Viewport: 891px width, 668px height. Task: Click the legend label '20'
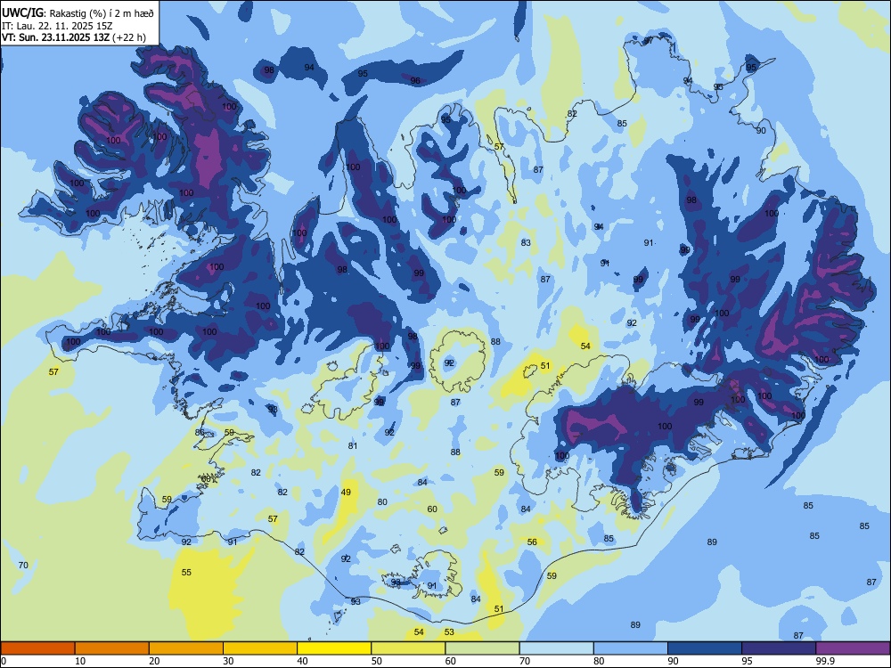click(154, 661)
